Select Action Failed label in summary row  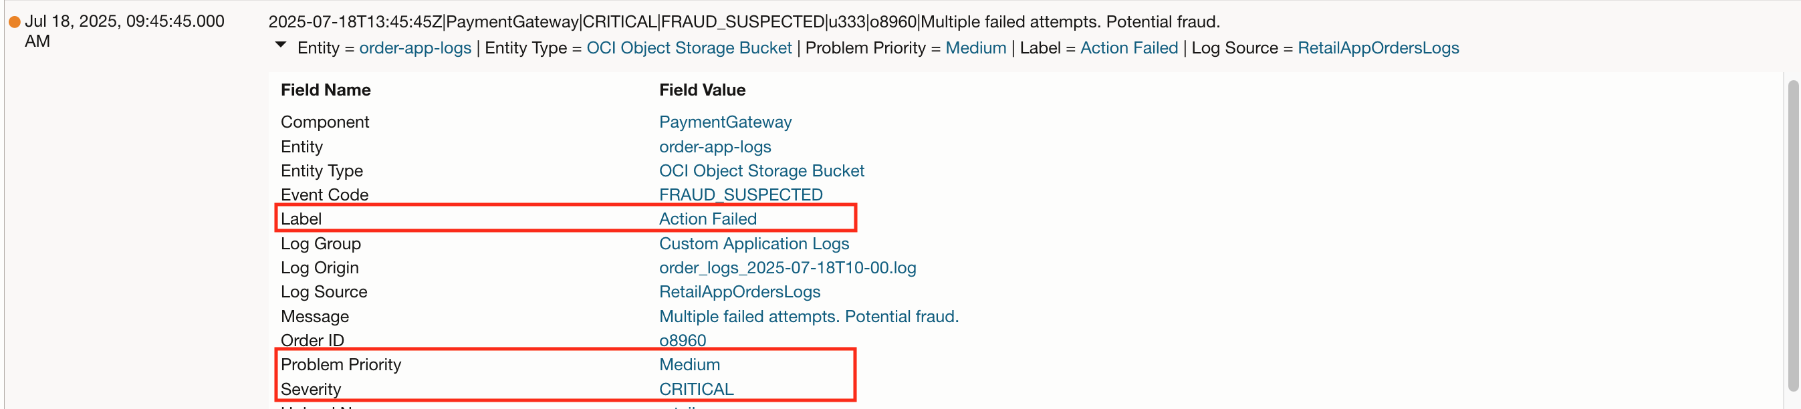(1128, 48)
